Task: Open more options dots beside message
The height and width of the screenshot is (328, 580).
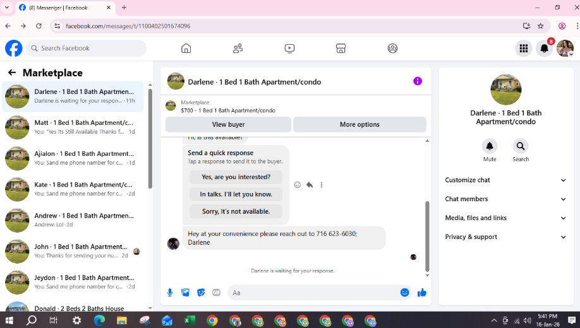Action: click(322, 185)
